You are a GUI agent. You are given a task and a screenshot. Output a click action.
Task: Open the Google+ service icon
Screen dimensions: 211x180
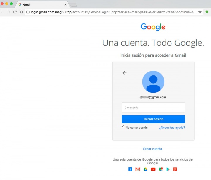175,169
